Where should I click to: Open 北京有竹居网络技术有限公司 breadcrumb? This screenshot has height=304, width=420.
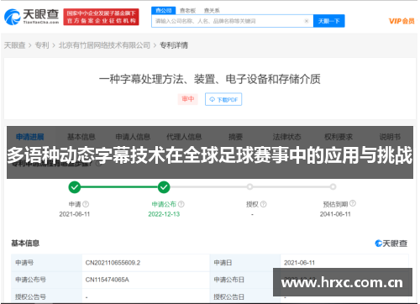click(x=104, y=45)
